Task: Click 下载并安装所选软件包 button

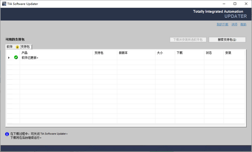Action: 188,40
